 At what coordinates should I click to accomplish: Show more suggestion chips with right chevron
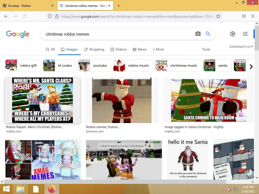point(251,67)
